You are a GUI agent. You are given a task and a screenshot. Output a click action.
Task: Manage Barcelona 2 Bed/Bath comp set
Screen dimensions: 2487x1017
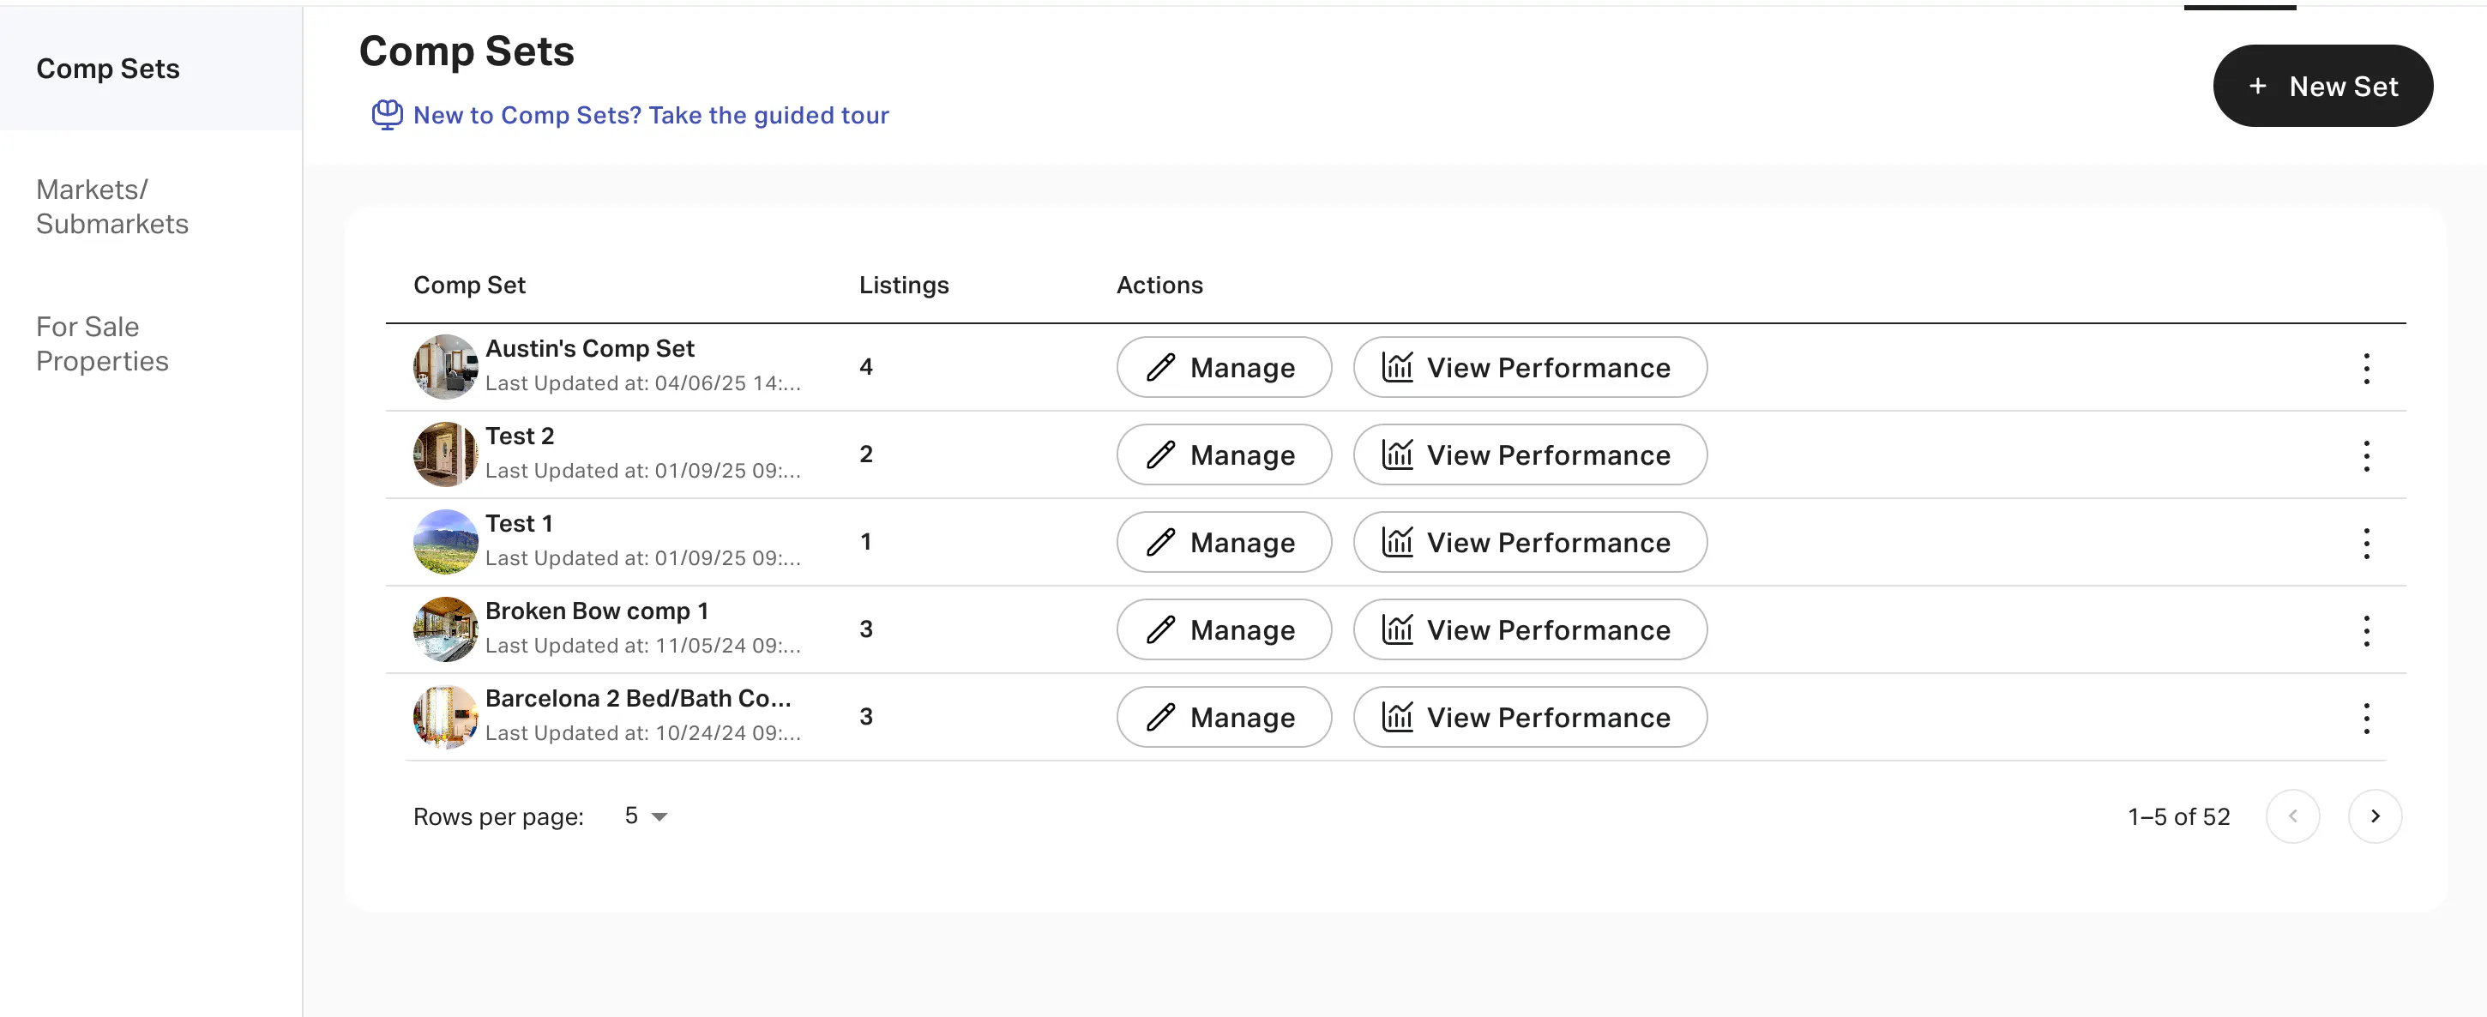click(1223, 717)
